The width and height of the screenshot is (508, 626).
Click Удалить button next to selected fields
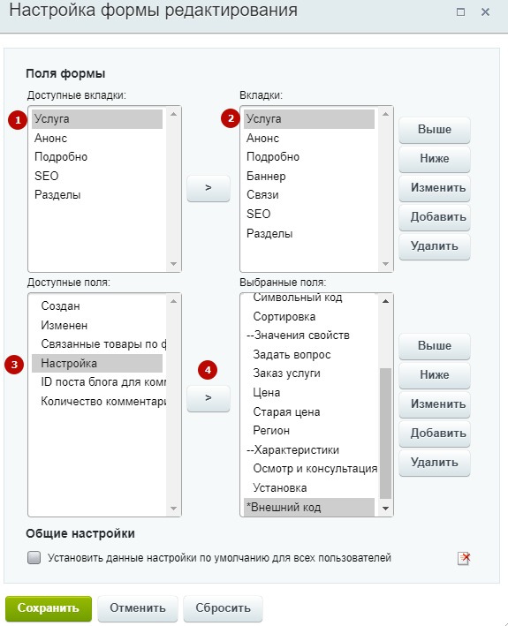coord(435,463)
